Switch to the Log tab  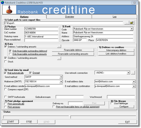(x=114, y=17)
